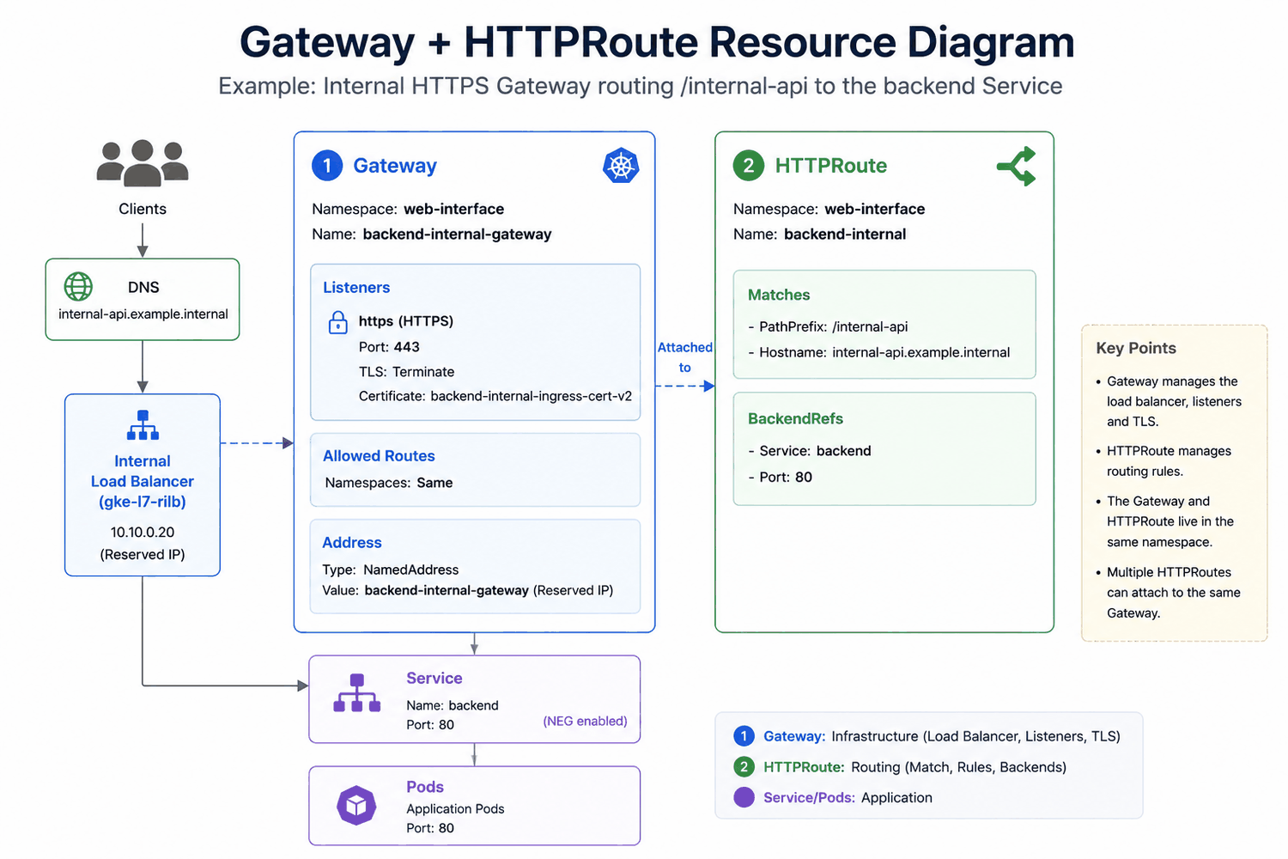Click the 'Certificate: backend-internal-ingress-cert-v2' line

point(495,396)
